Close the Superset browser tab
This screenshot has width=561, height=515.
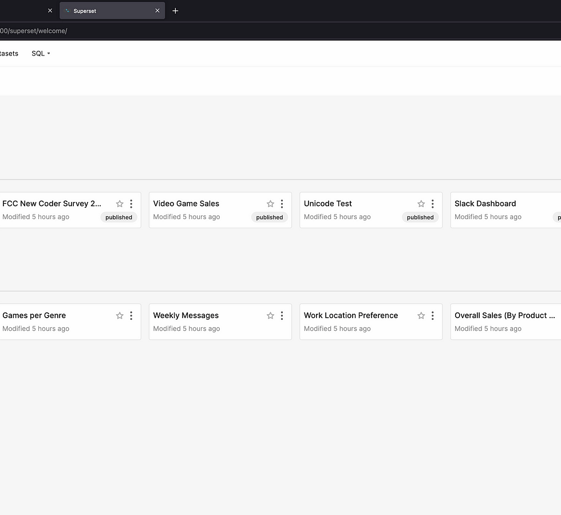(157, 11)
